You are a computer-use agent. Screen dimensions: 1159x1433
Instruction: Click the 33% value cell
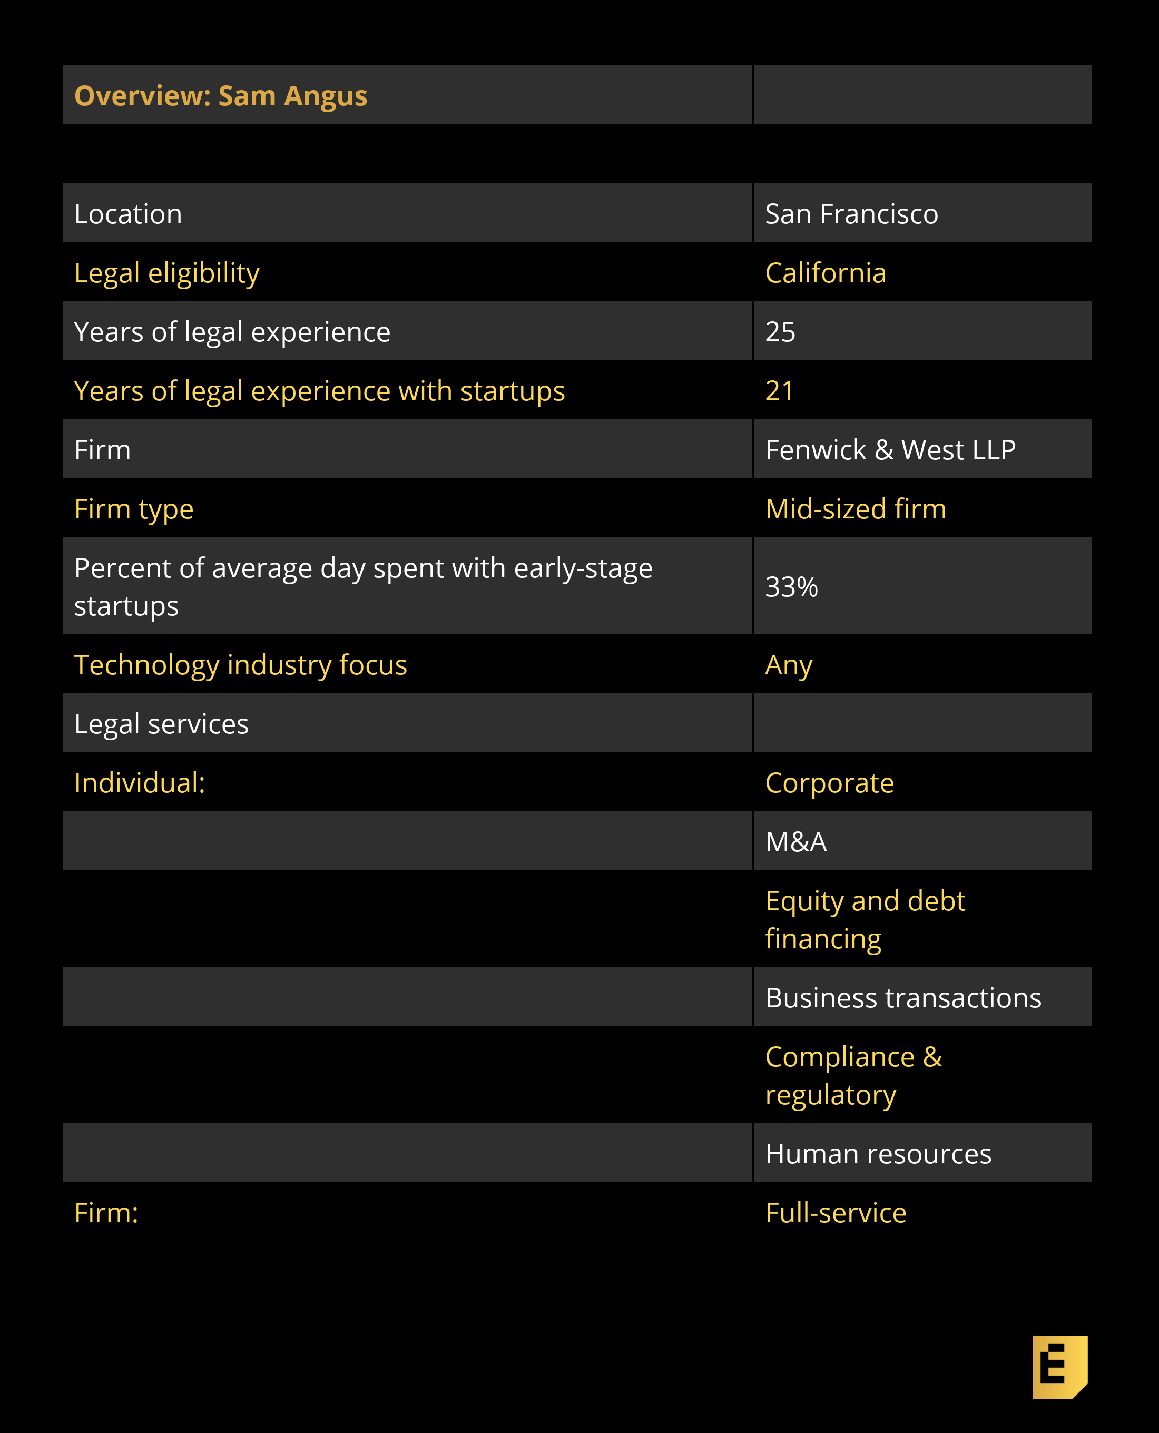pos(791,587)
